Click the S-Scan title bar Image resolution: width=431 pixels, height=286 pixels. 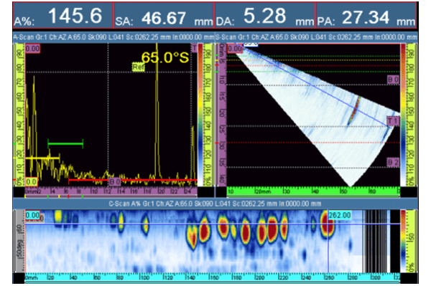point(316,37)
